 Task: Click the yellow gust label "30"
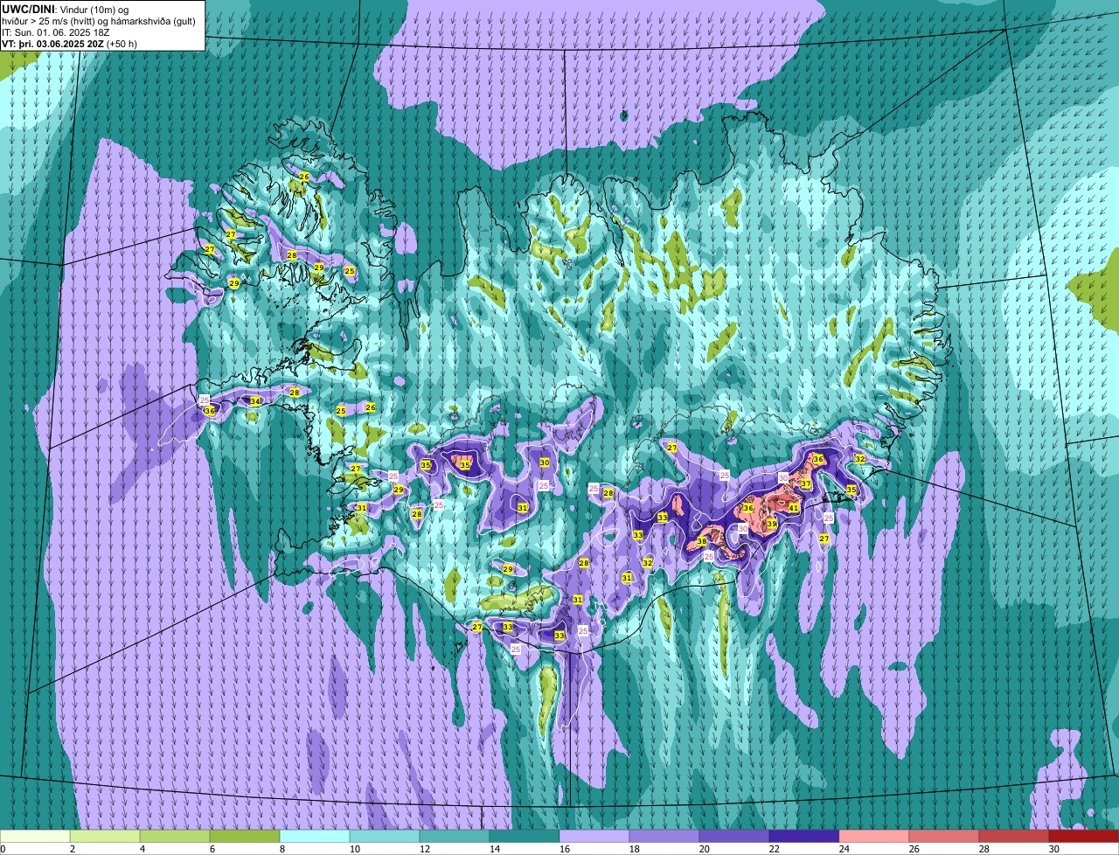[x=545, y=462]
